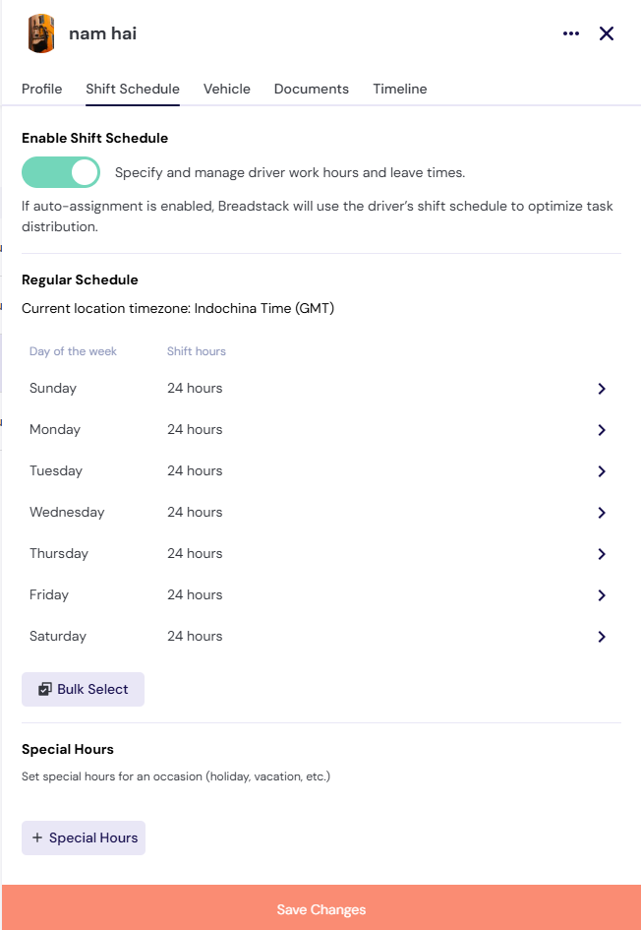Expand Saturday shift hours chevron

tap(602, 637)
